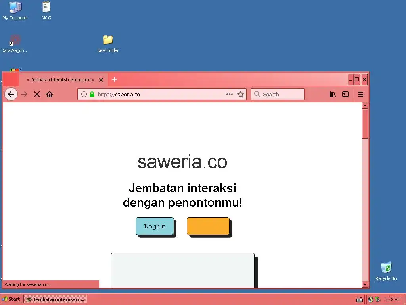Image resolution: width=406 pixels, height=305 pixels.
Task: Select the MOG text file icon
Action: pos(46,11)
